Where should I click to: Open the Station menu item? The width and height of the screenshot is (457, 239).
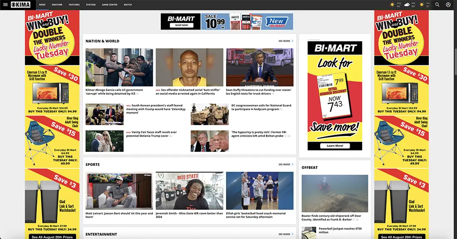91,5
